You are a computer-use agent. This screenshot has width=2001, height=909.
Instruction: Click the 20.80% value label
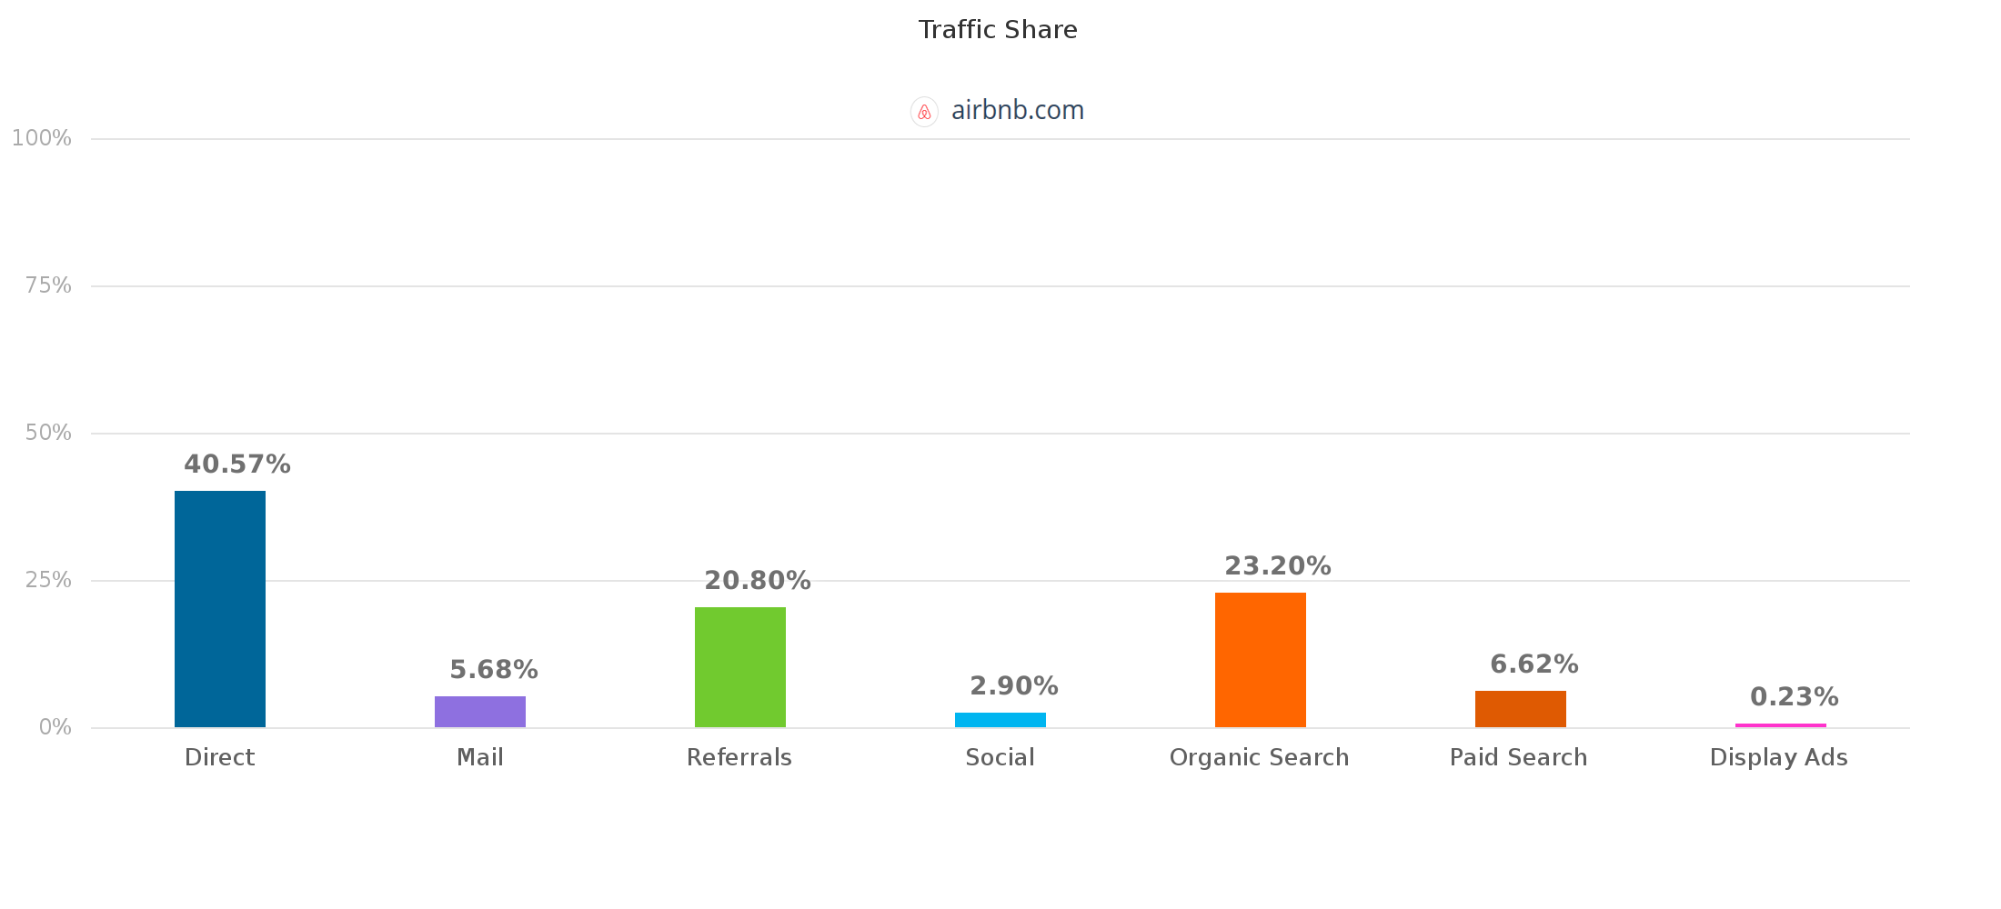pyautogui.click(x=758, y=581)
